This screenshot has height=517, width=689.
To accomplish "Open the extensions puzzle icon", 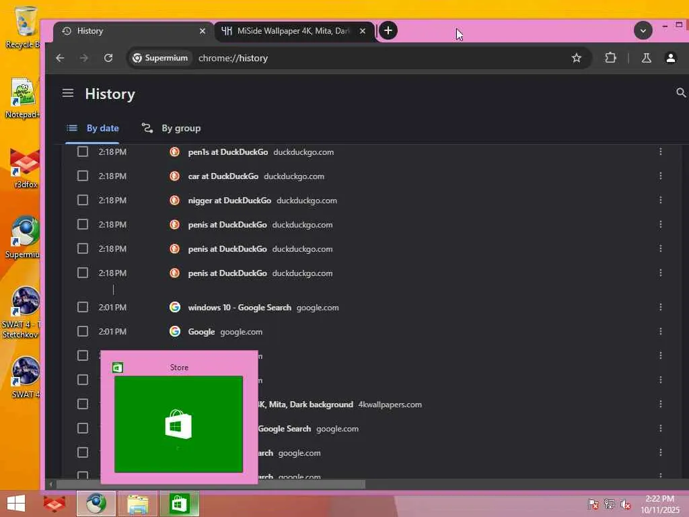I will pos(610,58).
